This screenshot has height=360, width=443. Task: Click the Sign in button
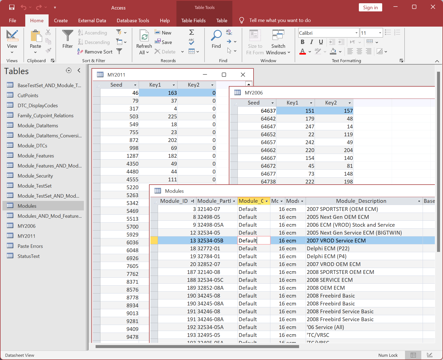(370, 8)
